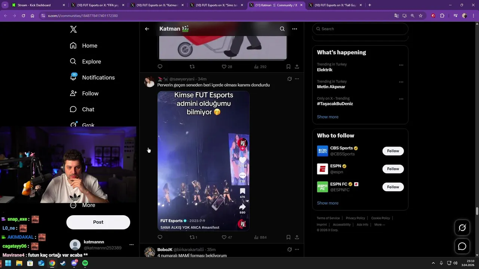Share the wheelbarrow image post
Image resolution: width=479 pixels, height=269 pixels.
click(297, 67)
